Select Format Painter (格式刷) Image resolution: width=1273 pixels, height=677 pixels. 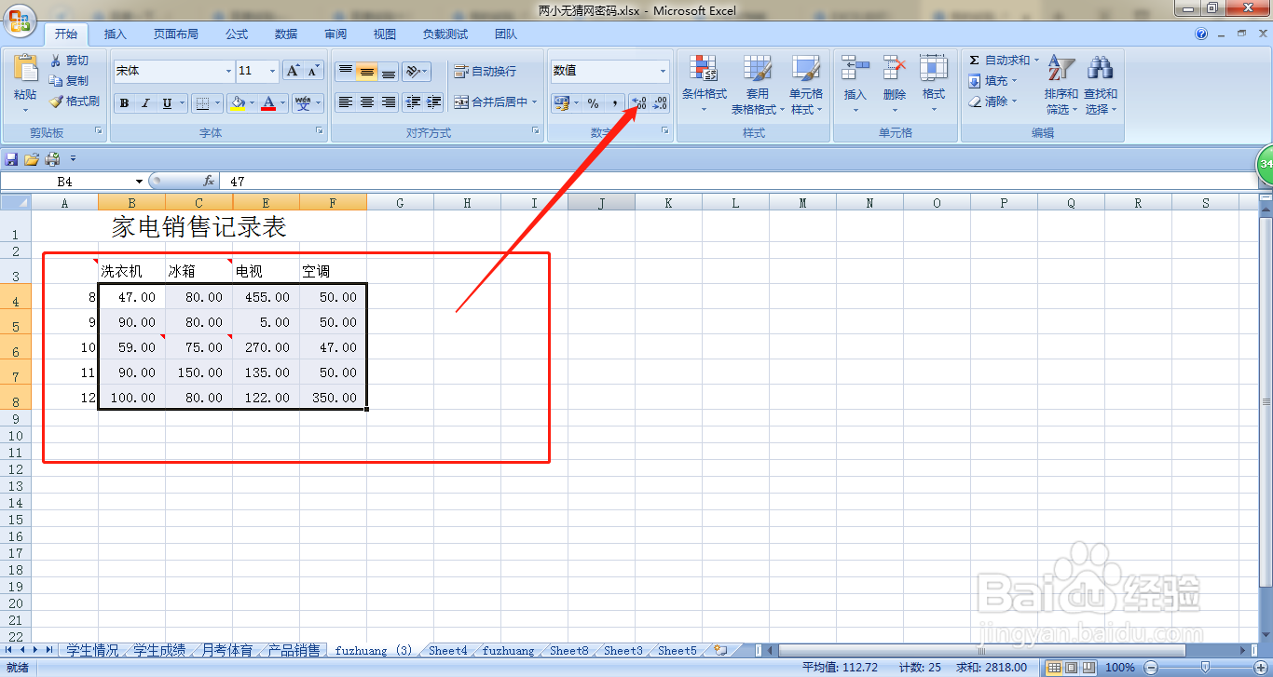click(75, 102)
